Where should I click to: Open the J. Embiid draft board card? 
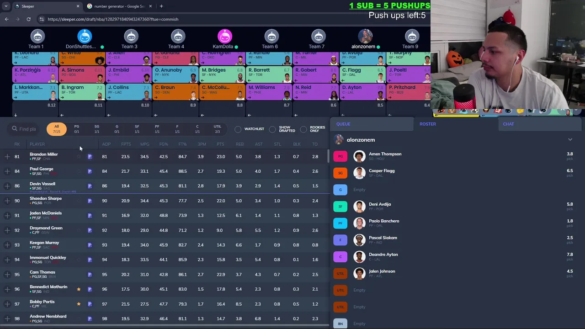coord(128,74)
